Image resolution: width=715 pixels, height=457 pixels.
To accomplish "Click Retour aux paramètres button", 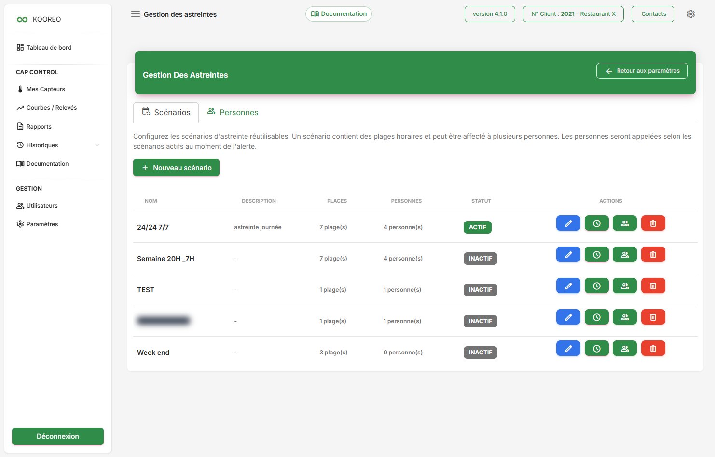I will (642, 71).
